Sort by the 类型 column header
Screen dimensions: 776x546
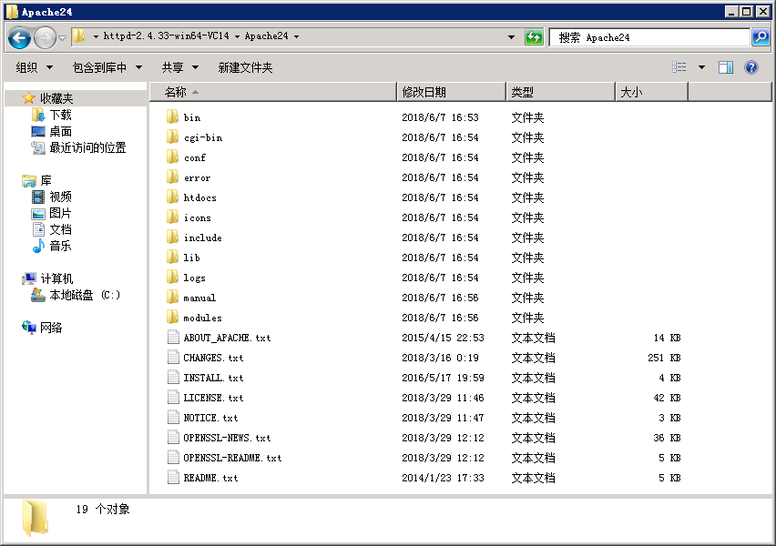560,92
